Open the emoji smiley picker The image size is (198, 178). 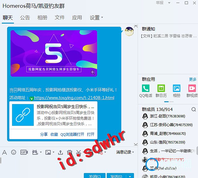(14, 152)
